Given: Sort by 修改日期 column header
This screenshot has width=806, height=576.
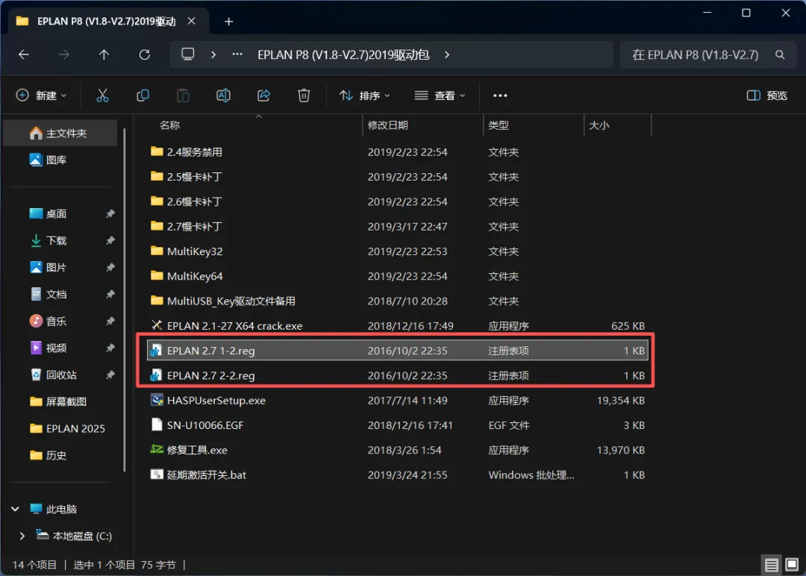Looking at the screenshot, I should 388,125.
